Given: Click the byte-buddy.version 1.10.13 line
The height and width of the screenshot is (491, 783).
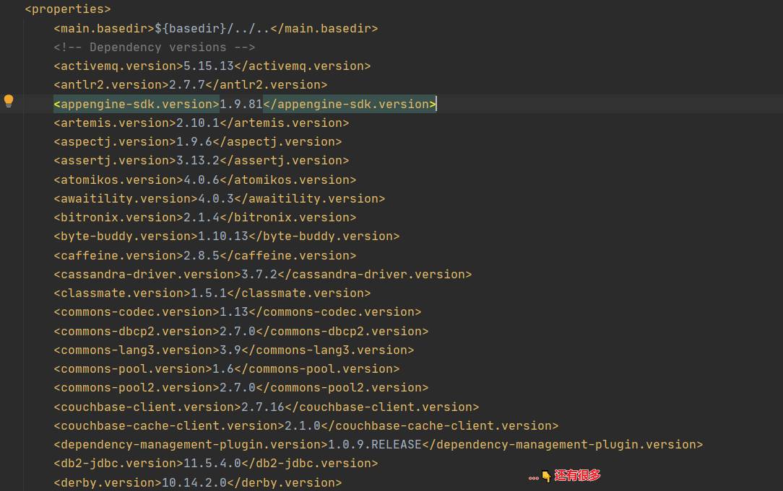Looking at the screenshot, I should click(227, 236).
